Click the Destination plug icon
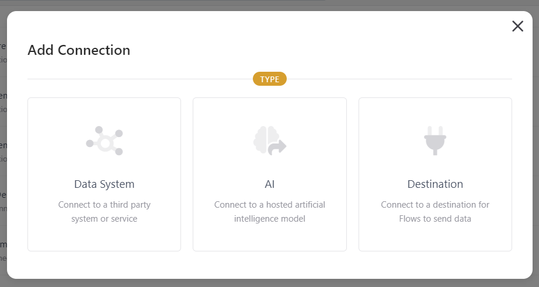 (x=435, y=141)
